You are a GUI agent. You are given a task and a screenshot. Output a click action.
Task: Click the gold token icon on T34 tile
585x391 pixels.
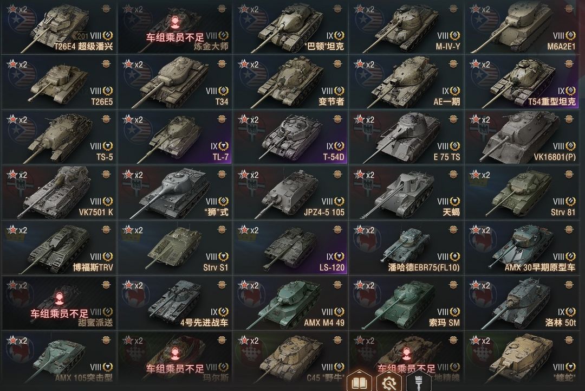[x=222, y=64]
